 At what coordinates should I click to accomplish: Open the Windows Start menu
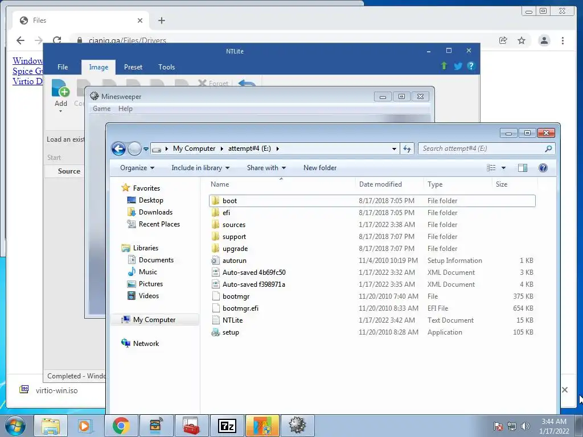pos(15,426)
